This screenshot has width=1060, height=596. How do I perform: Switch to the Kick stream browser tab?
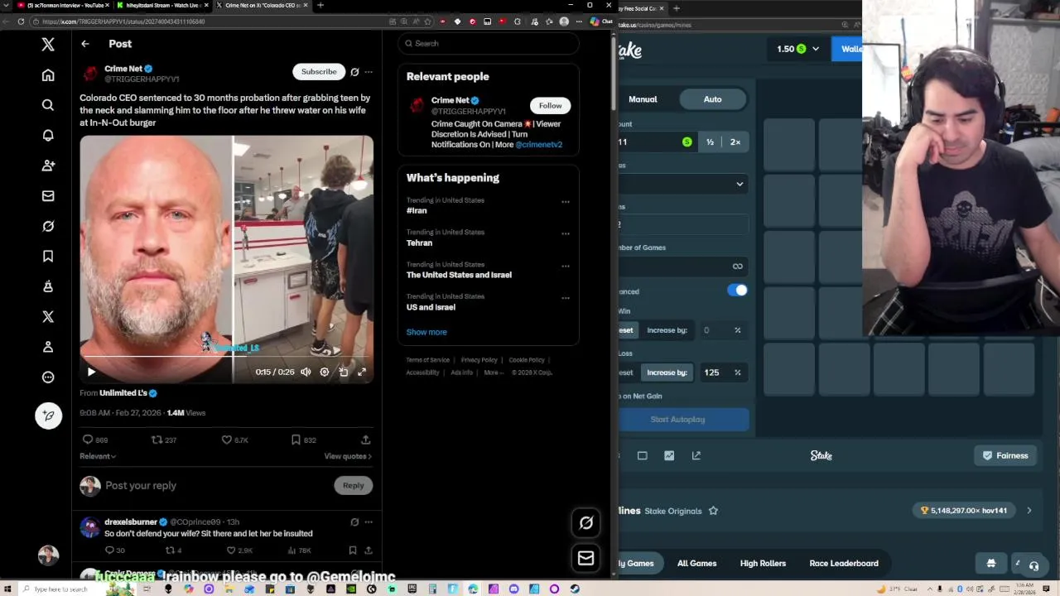(x=161, y=5)
